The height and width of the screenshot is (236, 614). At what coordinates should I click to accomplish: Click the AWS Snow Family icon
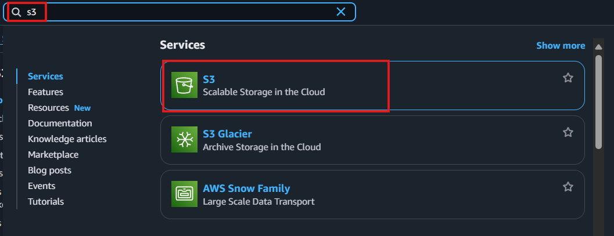(185, 194)
